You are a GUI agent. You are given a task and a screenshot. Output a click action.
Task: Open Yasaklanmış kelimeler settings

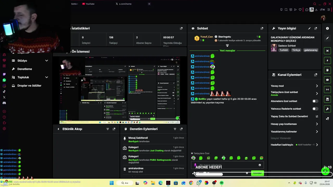coord(294,132)
